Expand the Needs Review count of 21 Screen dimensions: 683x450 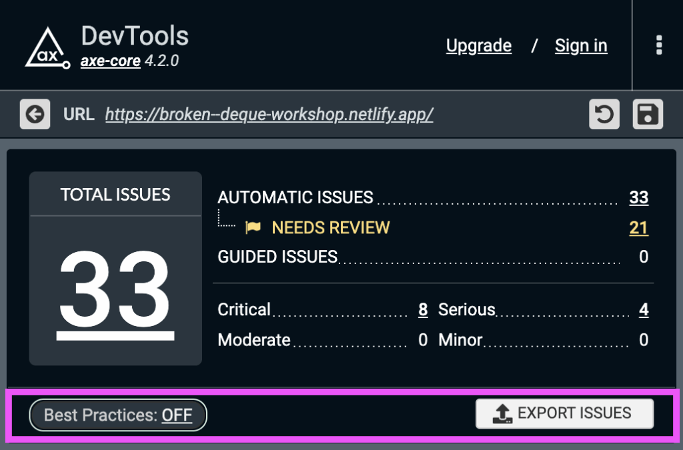tap(638, 228)
